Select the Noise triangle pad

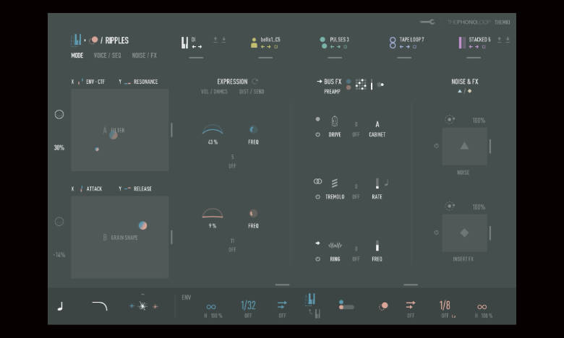coord(464,146)
